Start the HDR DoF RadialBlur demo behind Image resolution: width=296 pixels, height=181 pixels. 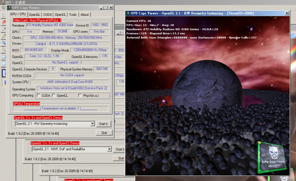click(x=119, y=149)
